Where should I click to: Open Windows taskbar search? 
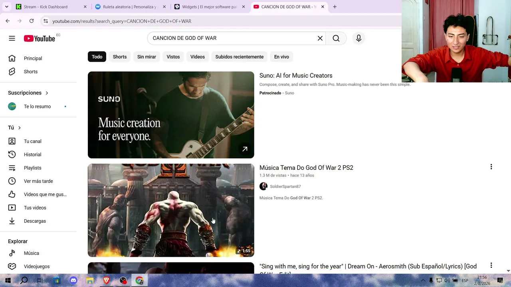click(24, 281)
